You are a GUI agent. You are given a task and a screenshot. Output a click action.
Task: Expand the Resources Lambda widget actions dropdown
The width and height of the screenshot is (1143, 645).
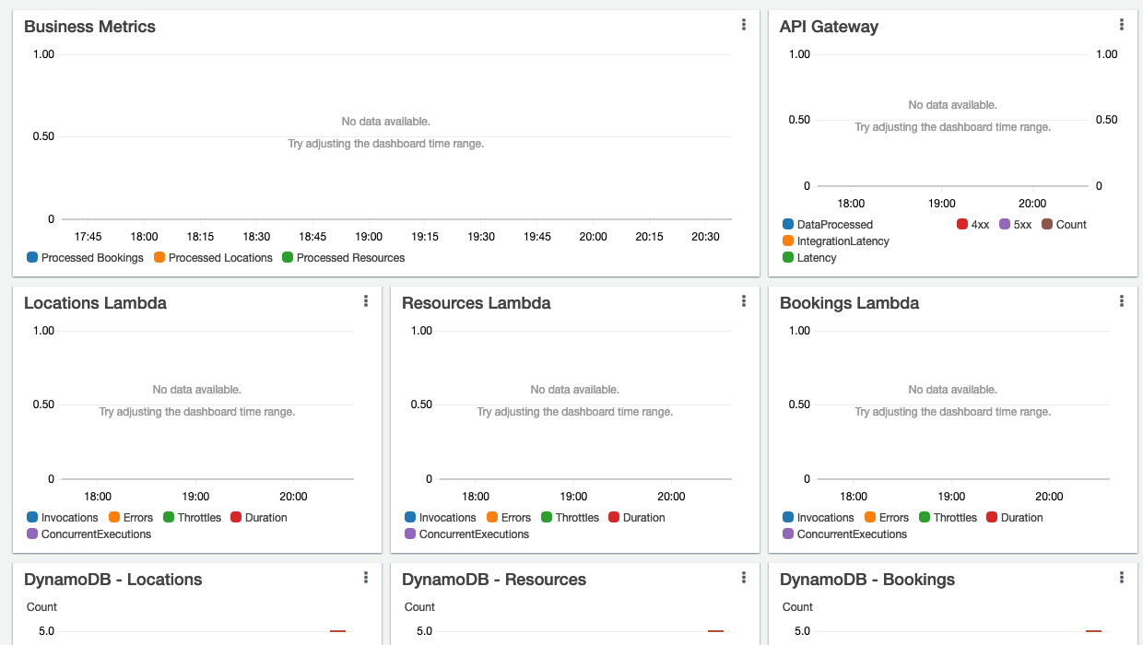pos(744,300)
